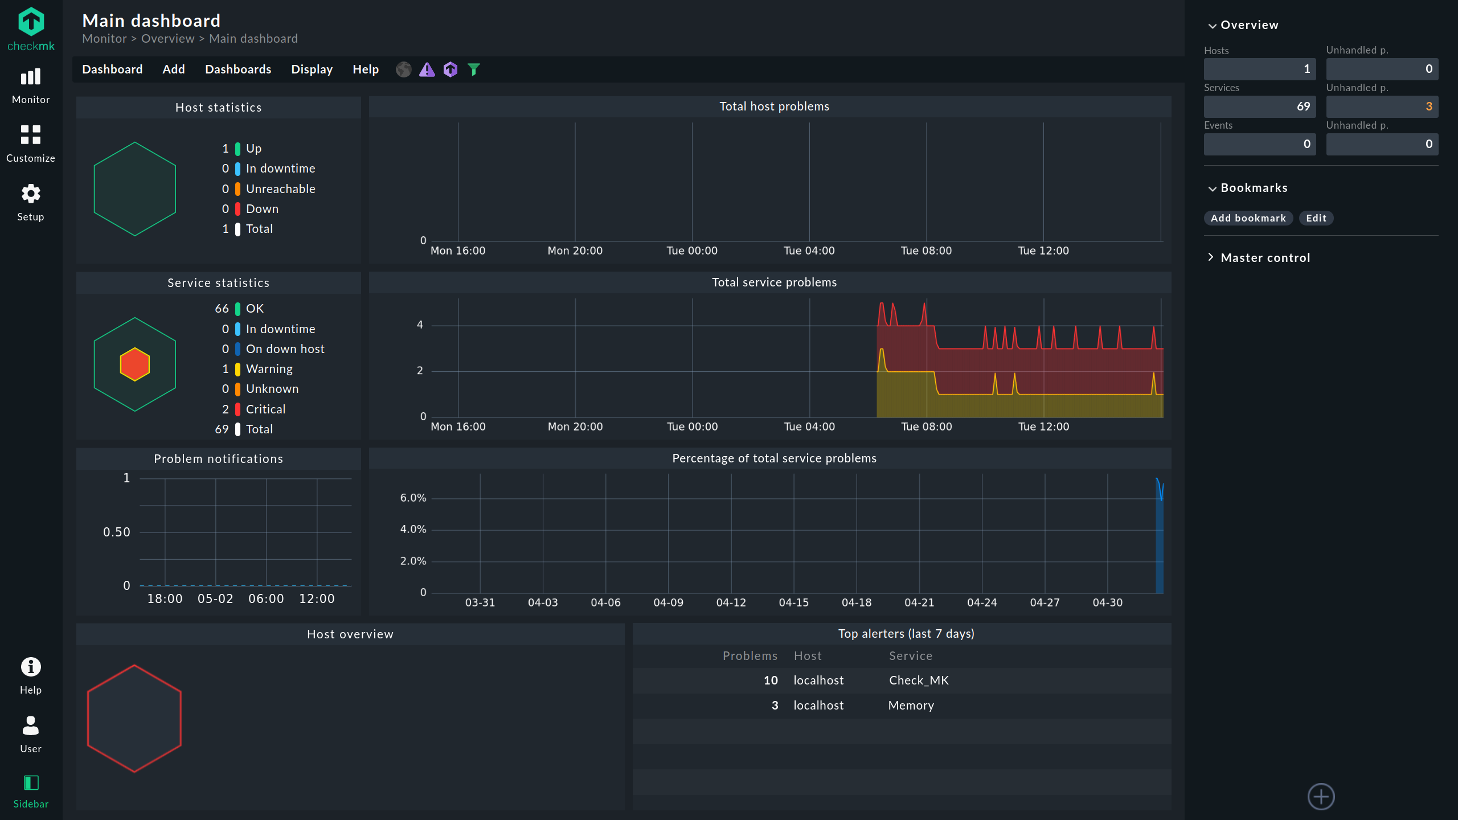Click the Dashboard tab

coord(112,69)
